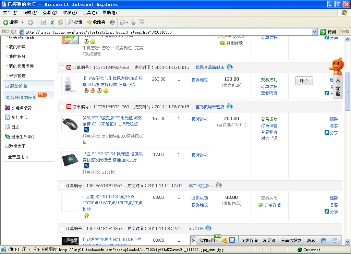Open the 日志 app icon
The width and height of the screenshot is (351, 254).
point(8,127)
